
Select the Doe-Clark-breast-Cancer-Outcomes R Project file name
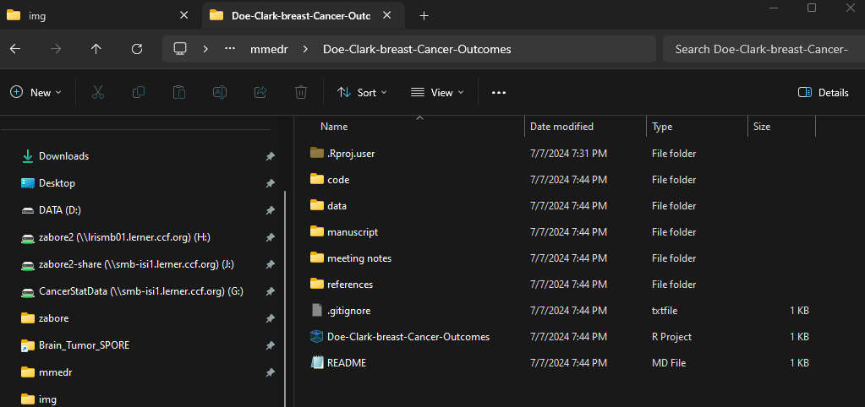tap(408, 337)
